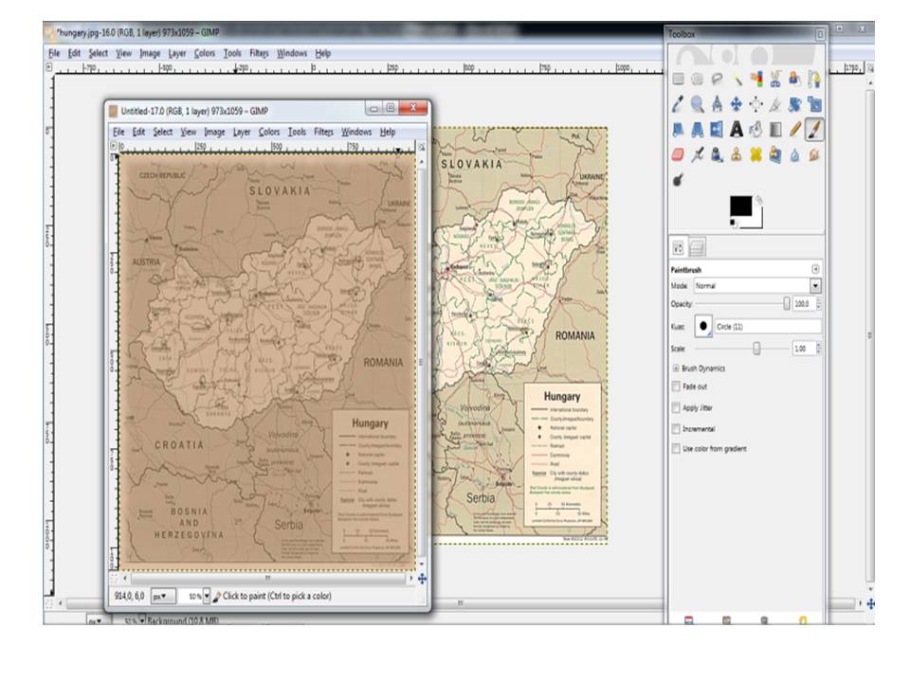This screenshot has width=910, height=682.
Task: Open the Filters menu in Untitled-17.0 window
Action: pos(323,133)
